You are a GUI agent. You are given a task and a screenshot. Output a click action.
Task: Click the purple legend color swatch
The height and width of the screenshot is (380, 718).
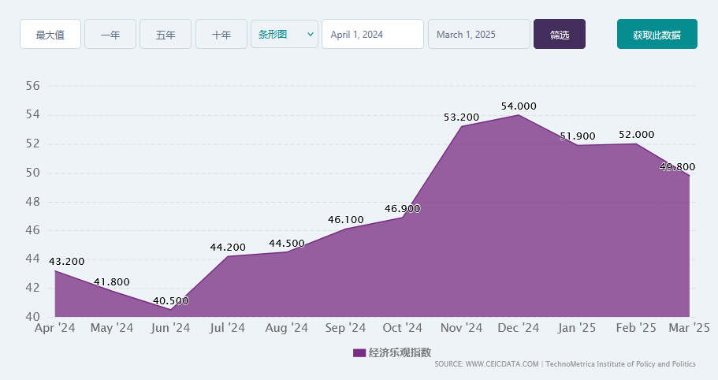point(359,352)
